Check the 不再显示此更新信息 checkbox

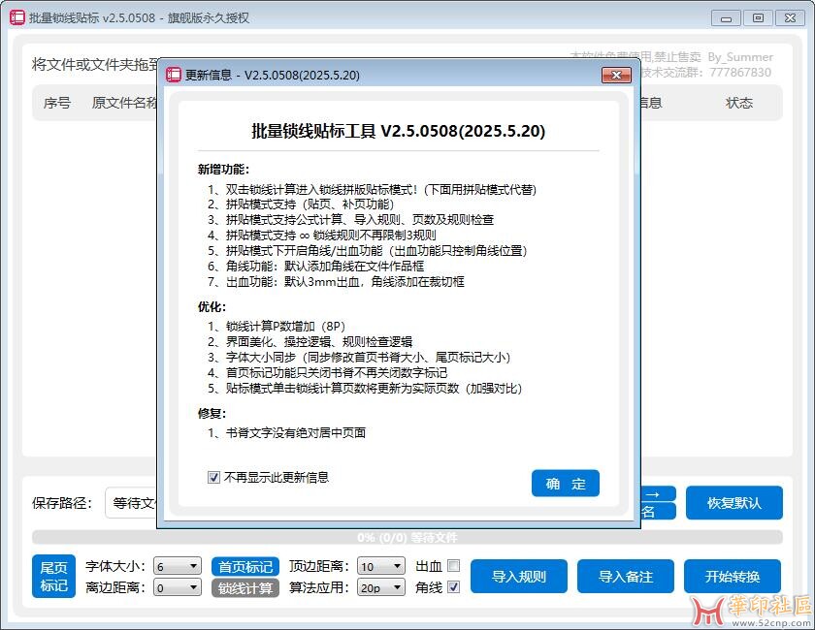pyautogui.click(x=213, y=478)
